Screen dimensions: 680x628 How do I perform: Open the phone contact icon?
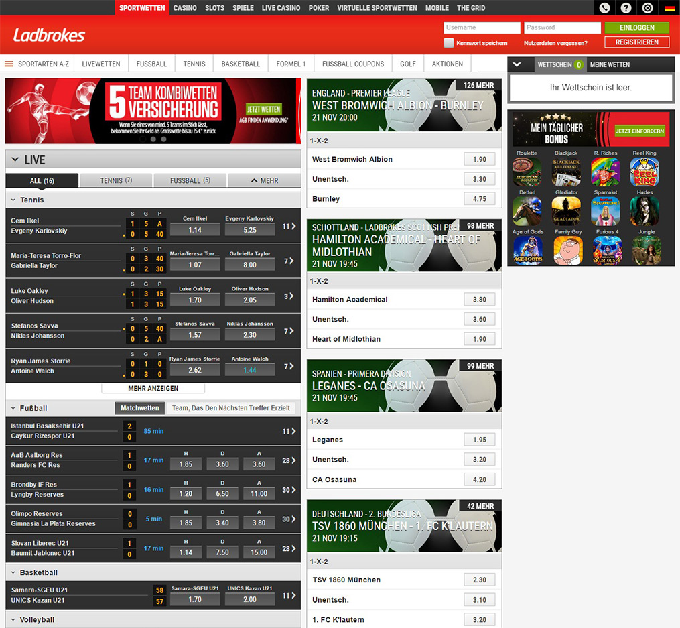point(604,8)
